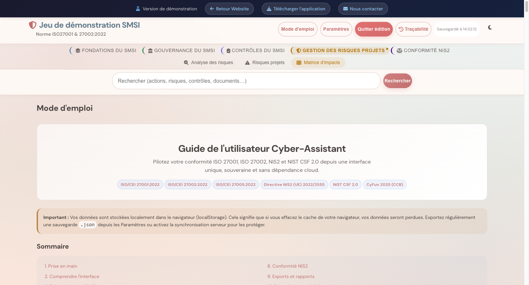Click the flask icon next to Version de démonstration

pyautogui.click(x=138, y=9)
